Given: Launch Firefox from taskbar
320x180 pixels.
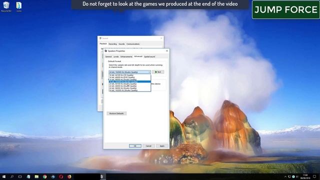Looking at the screenshot, I should [69, 176].
